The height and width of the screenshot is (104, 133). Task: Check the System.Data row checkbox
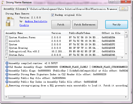pyautogui.click(x=7, y=55)
